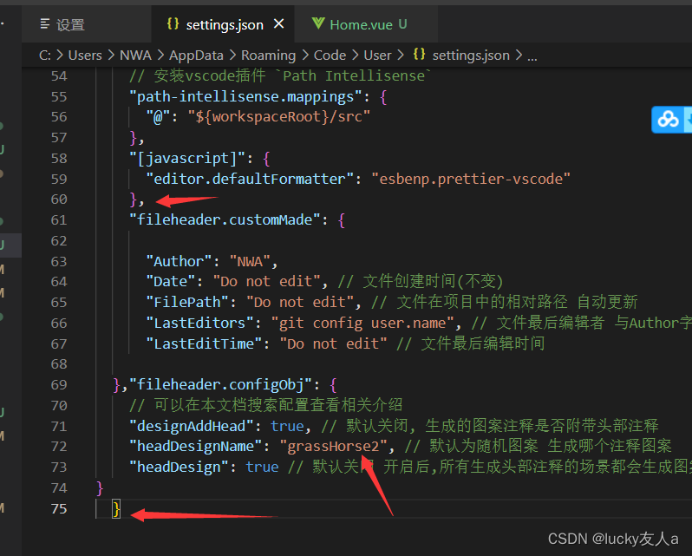Image resolution: width=692 pixels, height=556 pixels.
Task: Click the true value on line 71
Action: tap(287, 426)
